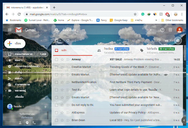Open the ส่งแล้ว sent folder
The width and height of the screenshot is (188, 128).
coord(19,78)
